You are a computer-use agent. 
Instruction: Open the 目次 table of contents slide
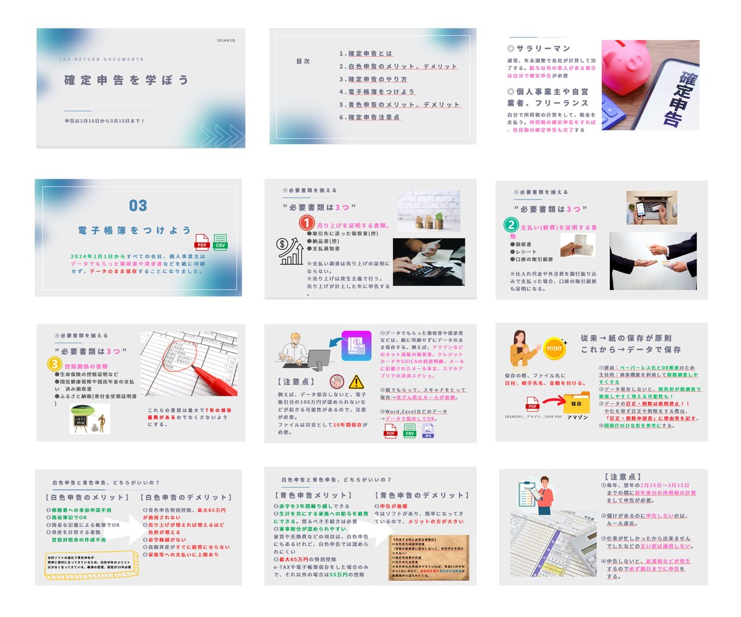coord(373,86)
